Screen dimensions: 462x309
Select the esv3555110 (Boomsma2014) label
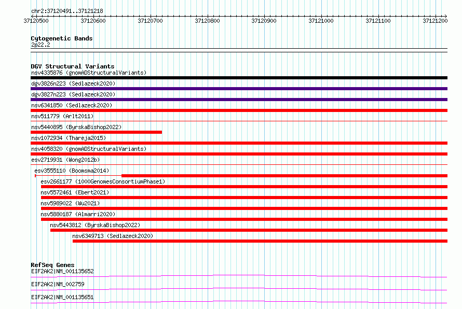(72, 171)
